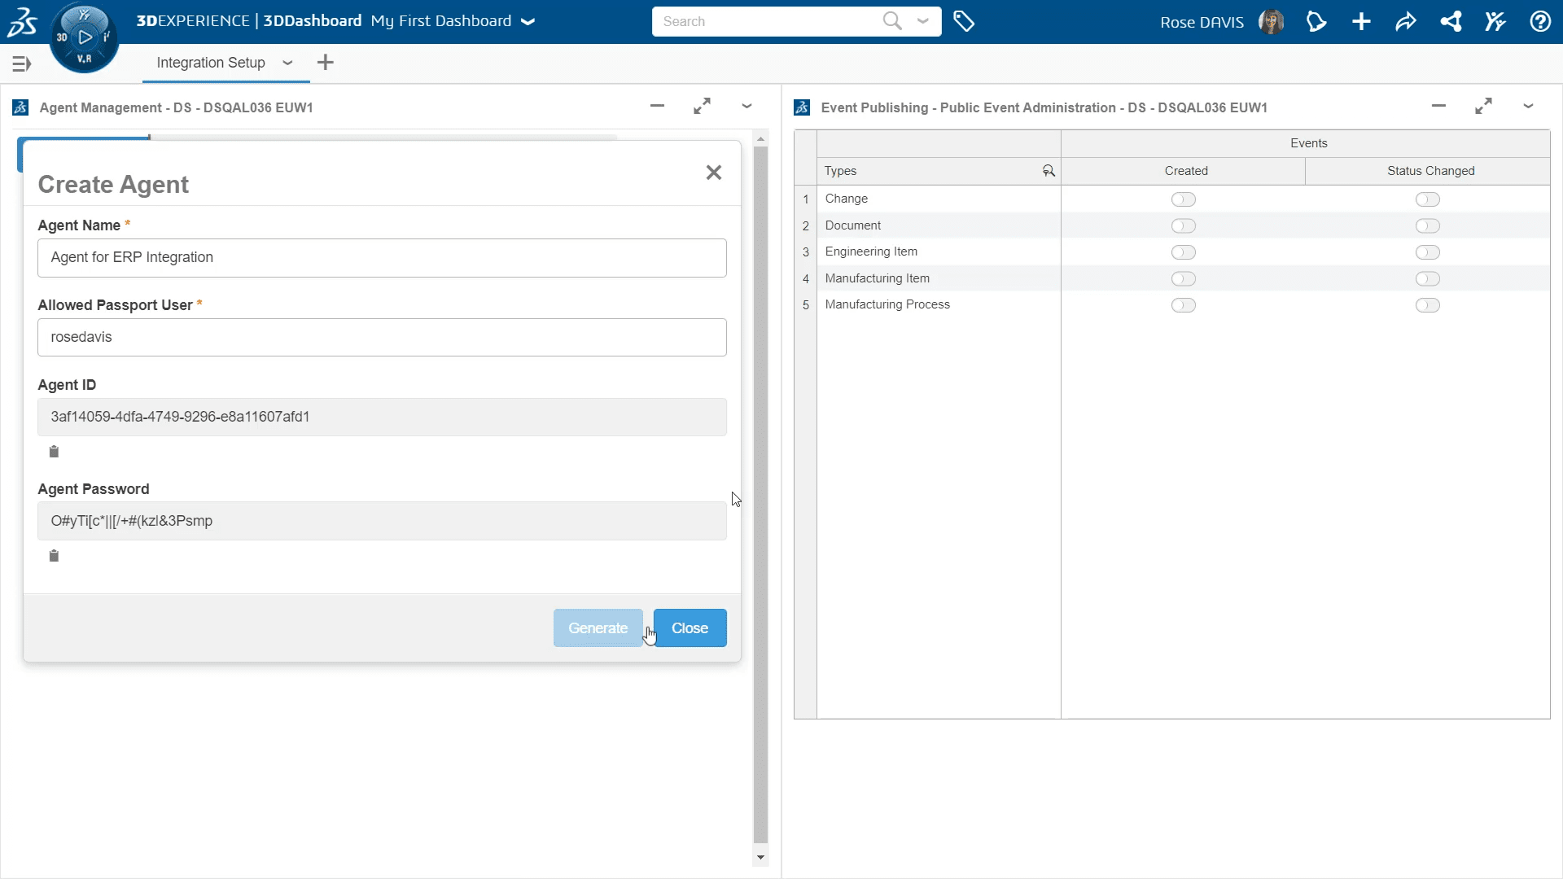This screenshot has height=879, width=1563.
Task: Enable Manufacturing Item Created event
Action: (x=1183, y=278)
